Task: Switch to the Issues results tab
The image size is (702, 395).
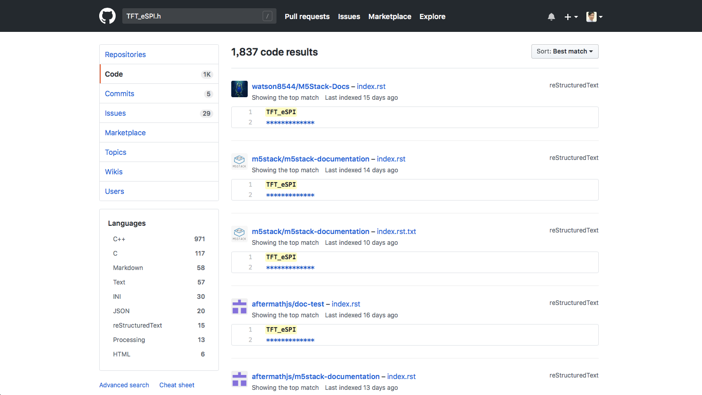Action: click(116, 113)
